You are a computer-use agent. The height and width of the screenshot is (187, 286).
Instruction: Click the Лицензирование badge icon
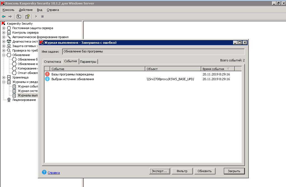pos(9,100)
